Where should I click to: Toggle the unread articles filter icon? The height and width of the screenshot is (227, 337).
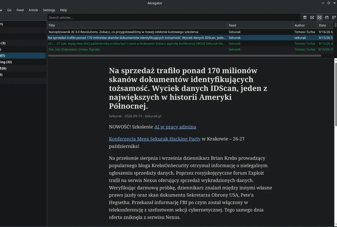(x=312, y=17)
